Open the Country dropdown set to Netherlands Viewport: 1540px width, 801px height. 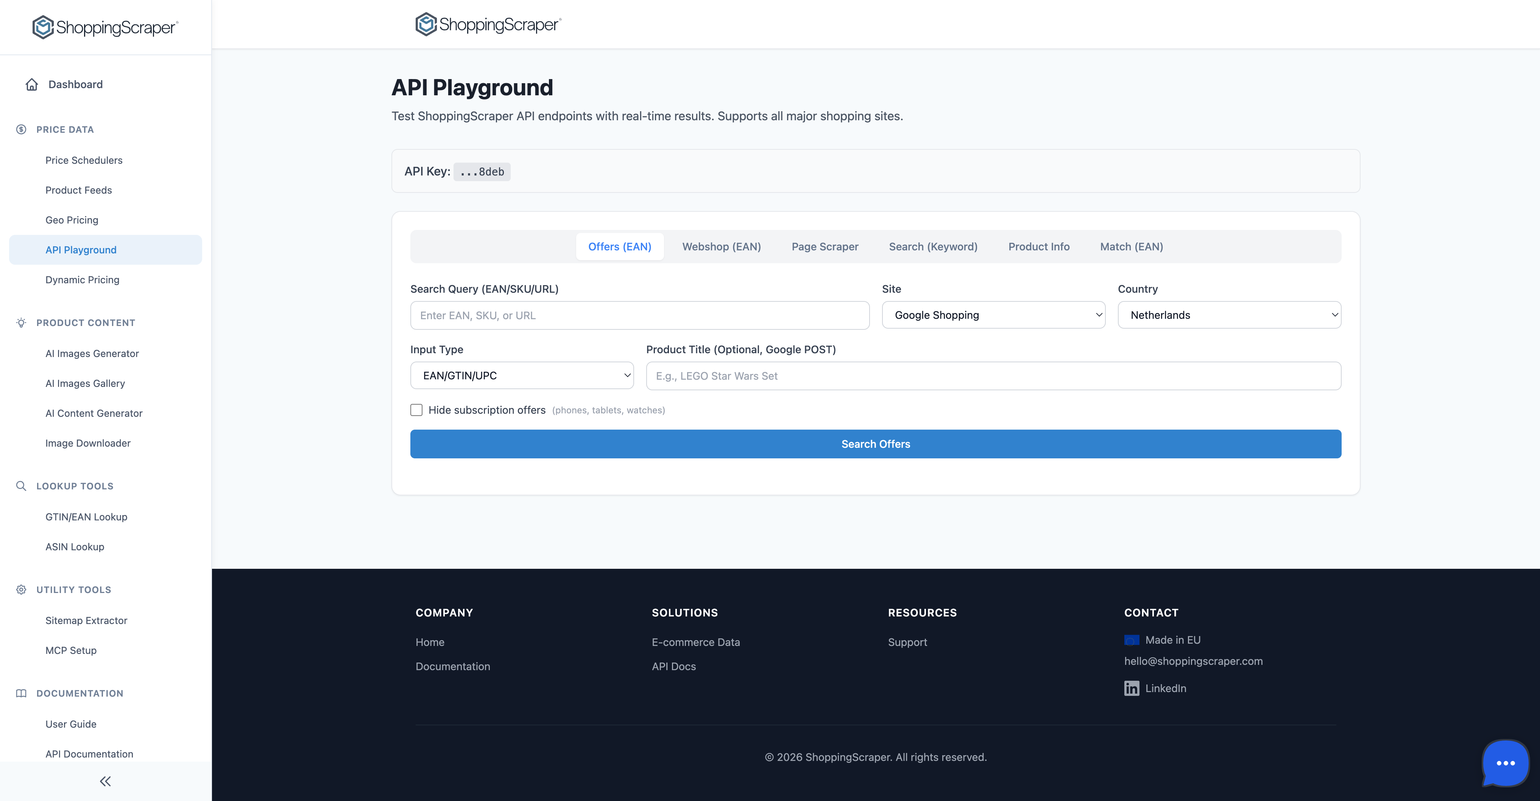pos(1229,315)
